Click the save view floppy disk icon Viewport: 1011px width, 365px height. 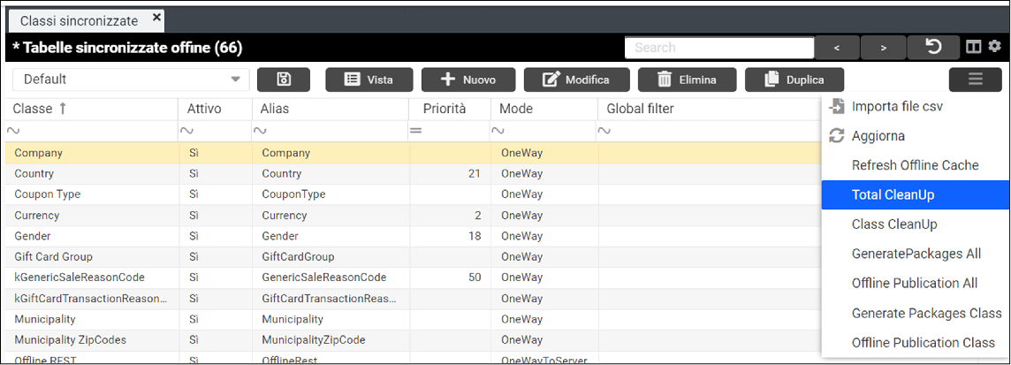[x=284, y=80]
